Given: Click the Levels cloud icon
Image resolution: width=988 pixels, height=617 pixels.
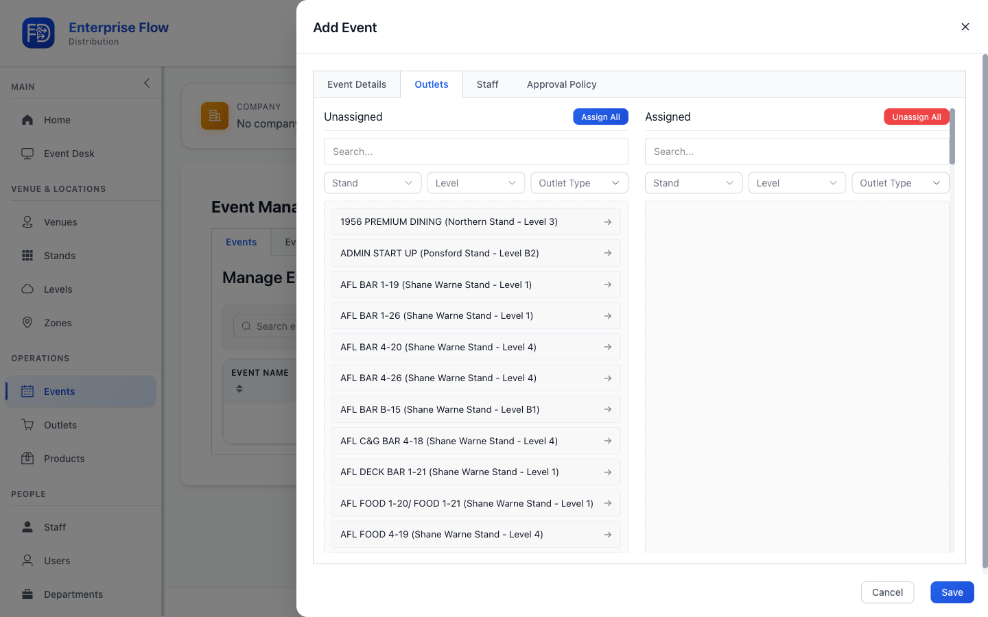Looking at the screenshot, I should (x=27, y=289).
